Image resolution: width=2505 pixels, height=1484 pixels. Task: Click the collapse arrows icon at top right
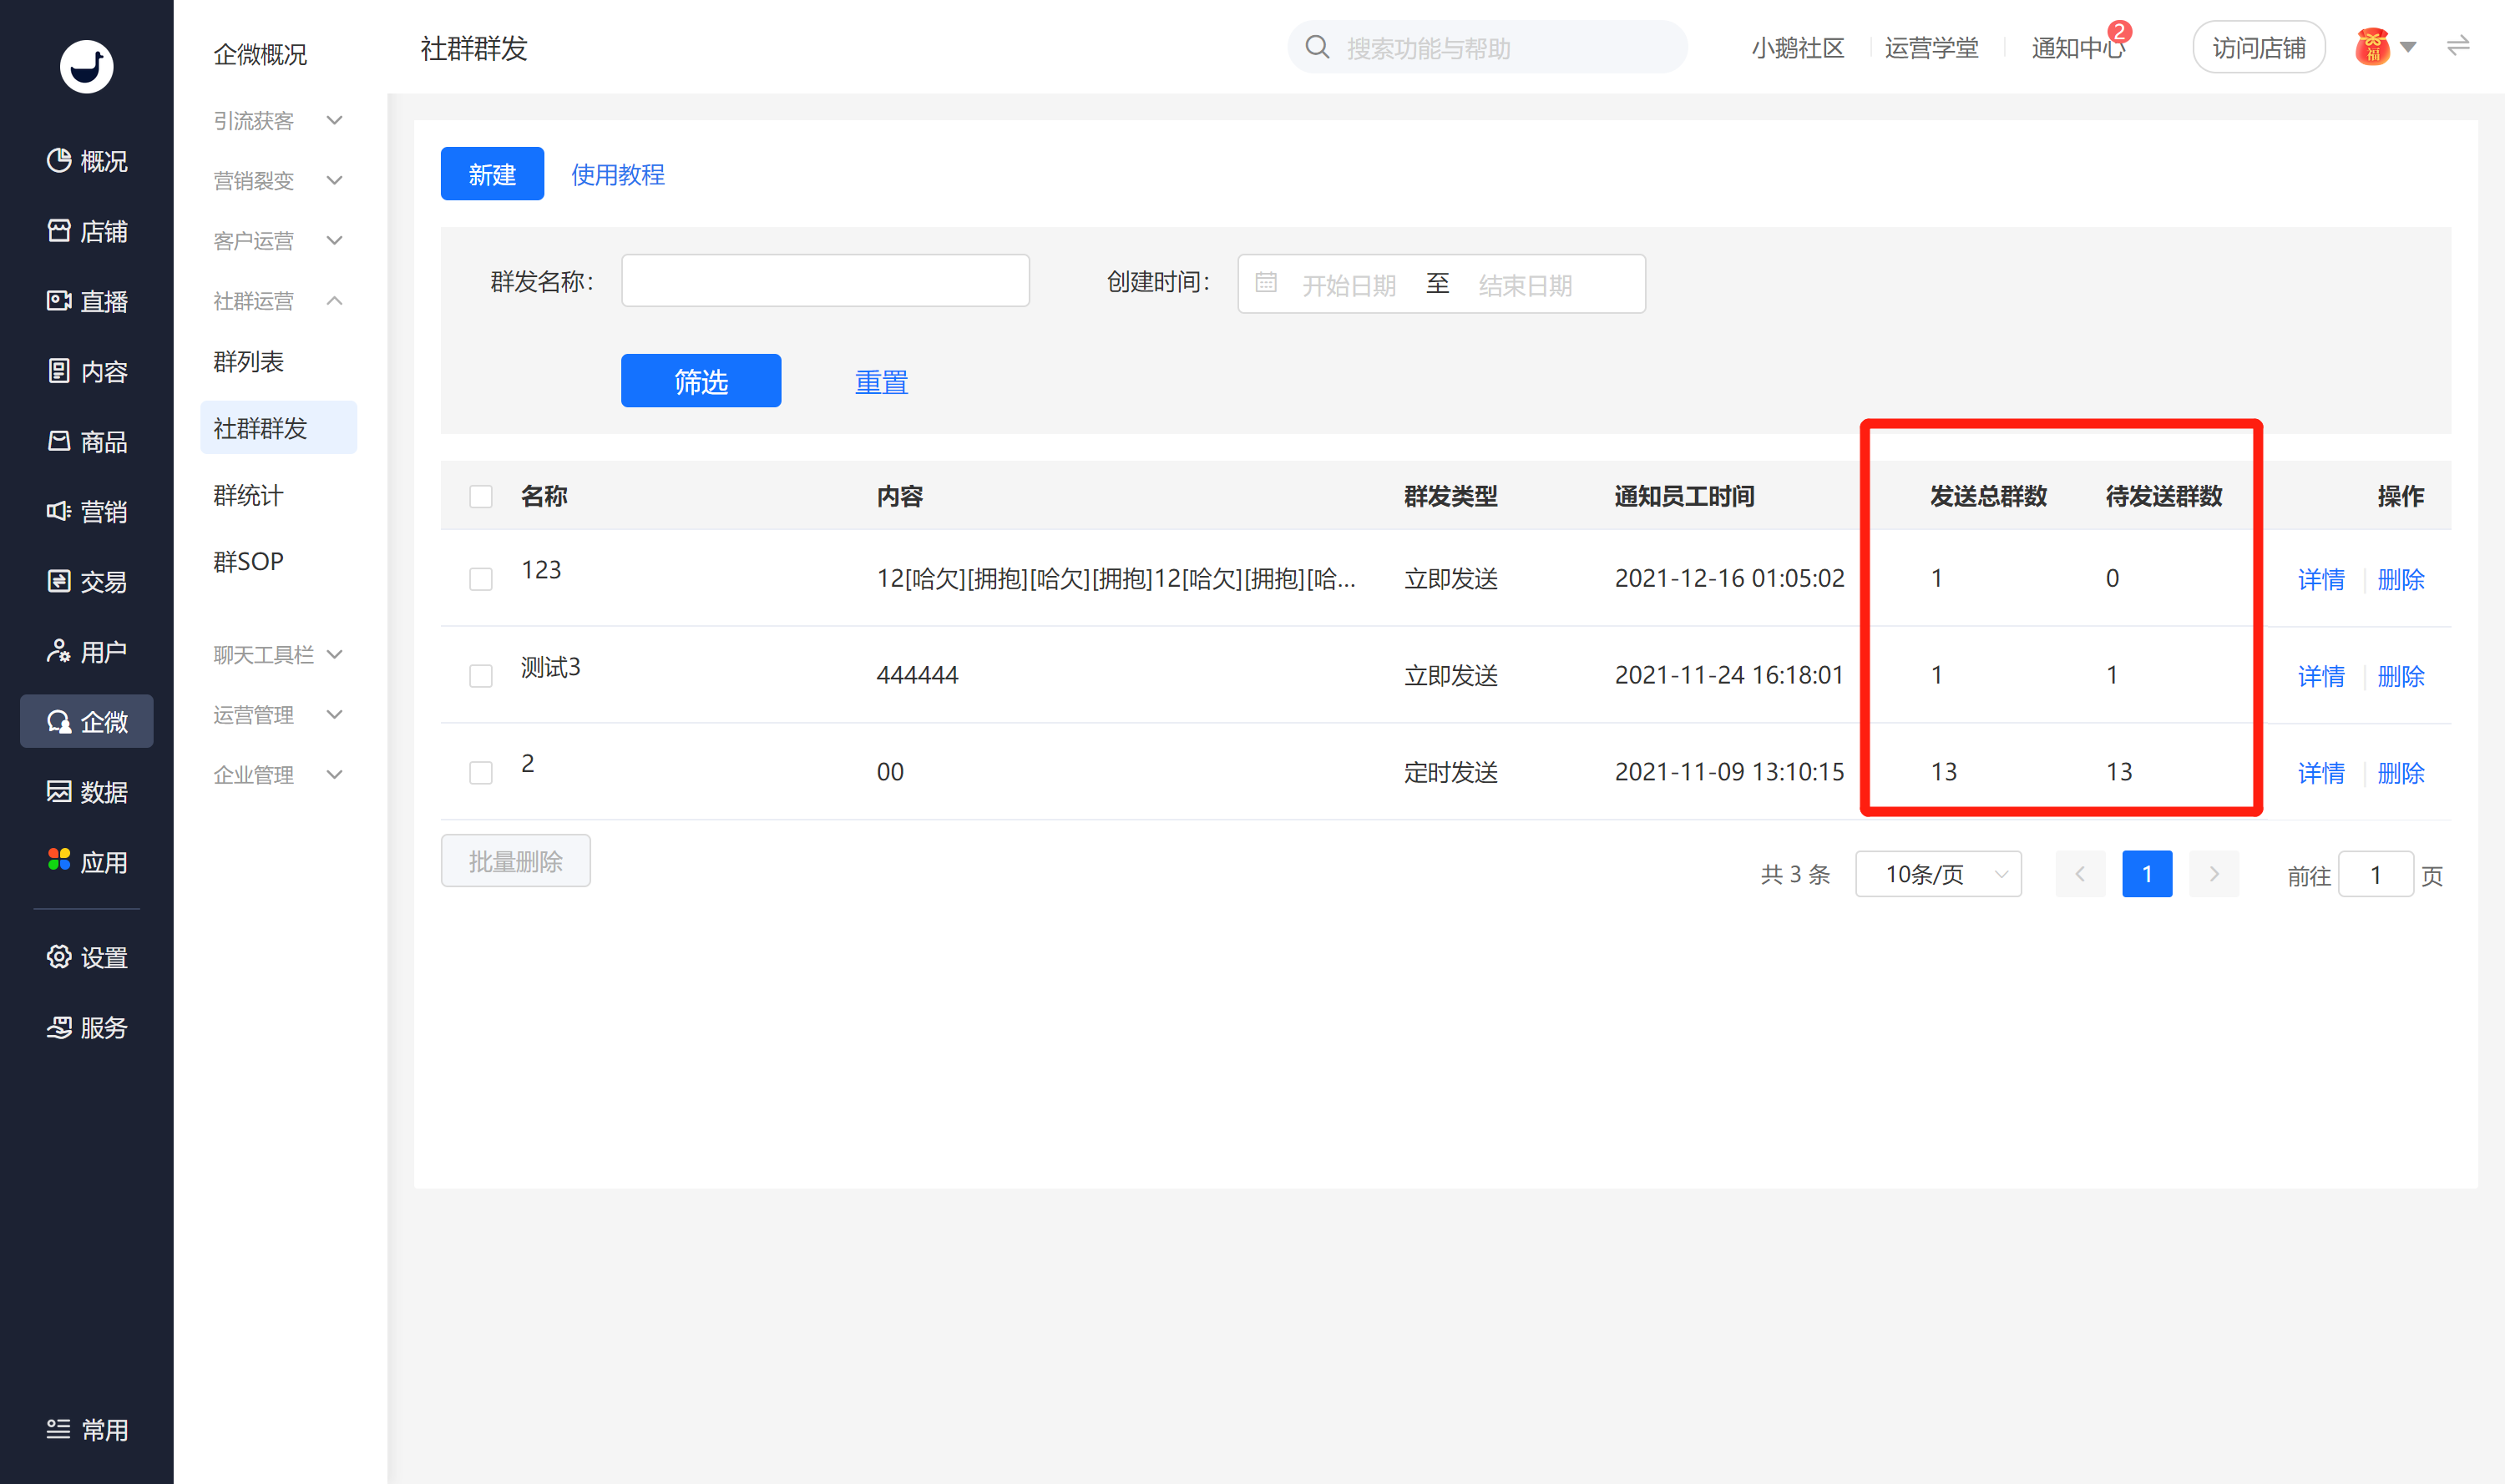tap(2458, 46)
